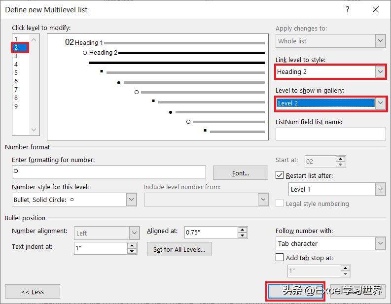Image resolution: width=391 pixels, height=304 pixels.
Task: Click Set for All Levels... button
Action: point(179,249)
